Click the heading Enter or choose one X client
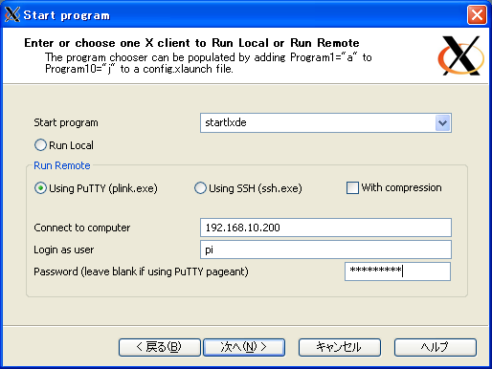The height and width of the screenshot is (369, 492). coord(191,43)
